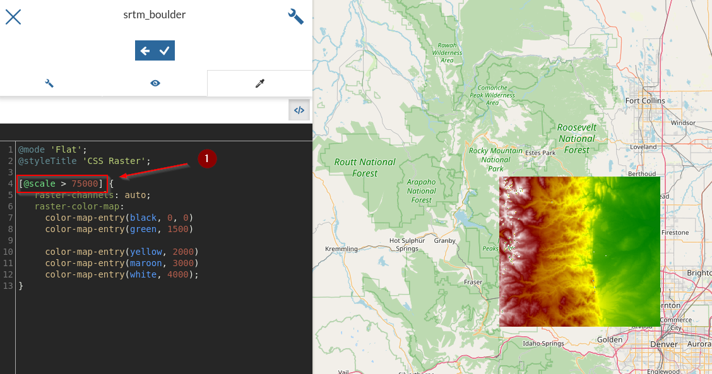Close the srtm_boulder style panel
712x374 pixels.
click(13, 17)
